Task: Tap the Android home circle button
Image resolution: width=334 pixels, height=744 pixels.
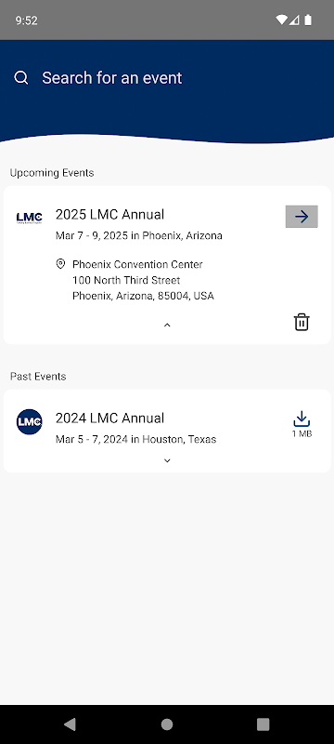Action: (x=166, y=724)
